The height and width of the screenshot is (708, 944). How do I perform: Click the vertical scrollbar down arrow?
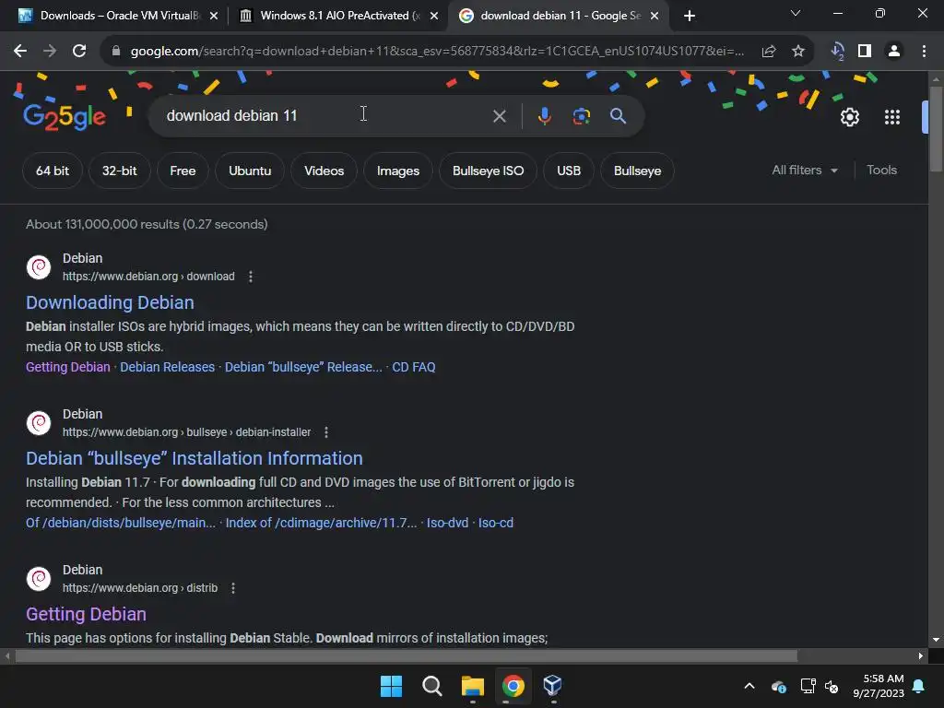[935, 640]
